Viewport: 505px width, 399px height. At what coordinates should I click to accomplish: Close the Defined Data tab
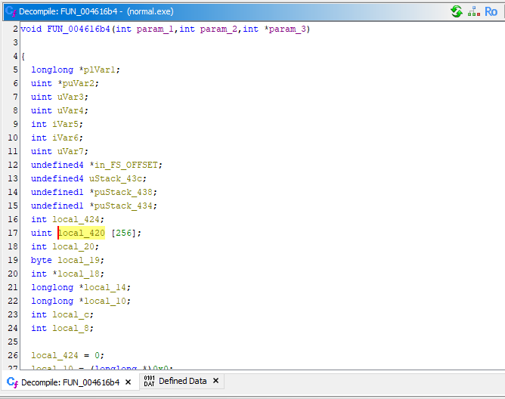point(215,382)
